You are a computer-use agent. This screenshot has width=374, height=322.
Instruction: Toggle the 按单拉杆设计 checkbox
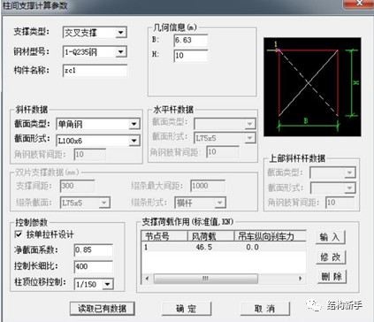[x=19, y=234]
